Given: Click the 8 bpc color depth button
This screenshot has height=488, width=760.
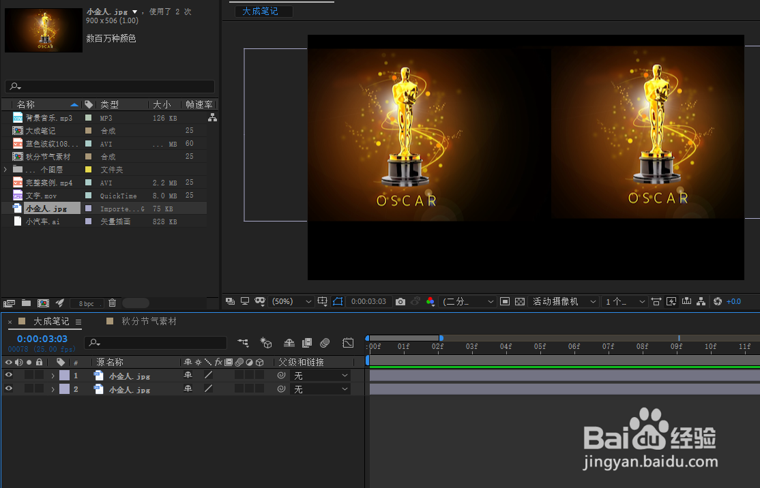Looking at the screenshot, I should [x=87, y=303].
